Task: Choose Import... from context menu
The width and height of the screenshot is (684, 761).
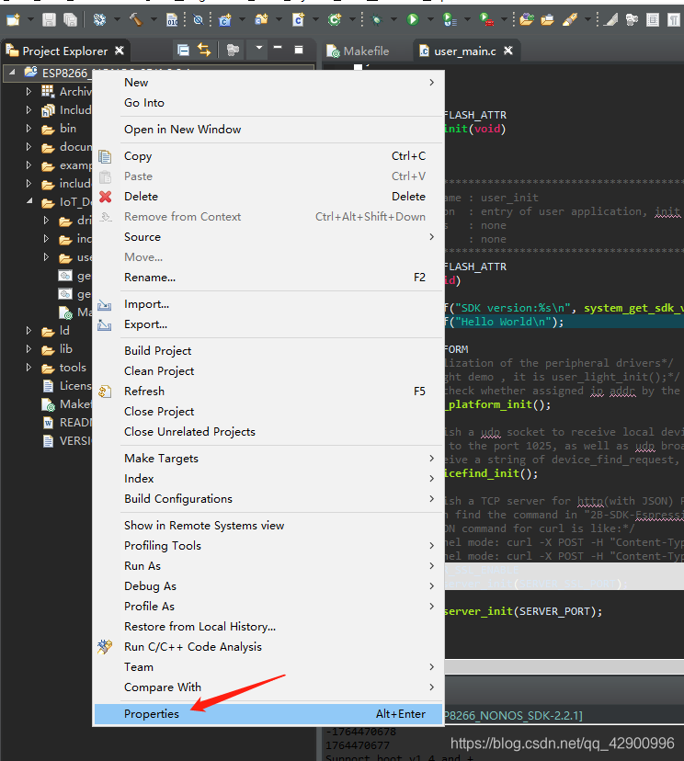Action: 268,304
